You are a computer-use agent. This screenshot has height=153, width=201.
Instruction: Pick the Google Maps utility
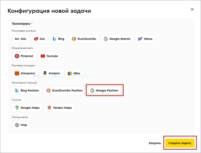pos(27,108)
